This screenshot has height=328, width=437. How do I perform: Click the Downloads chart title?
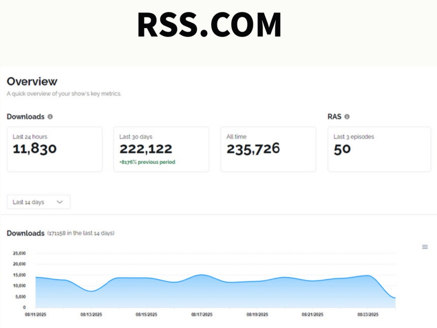[x=26, y=233]
